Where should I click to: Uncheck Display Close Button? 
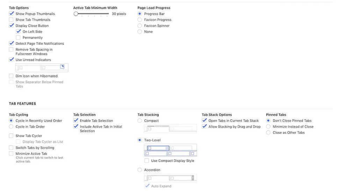[x=11, y=26]
